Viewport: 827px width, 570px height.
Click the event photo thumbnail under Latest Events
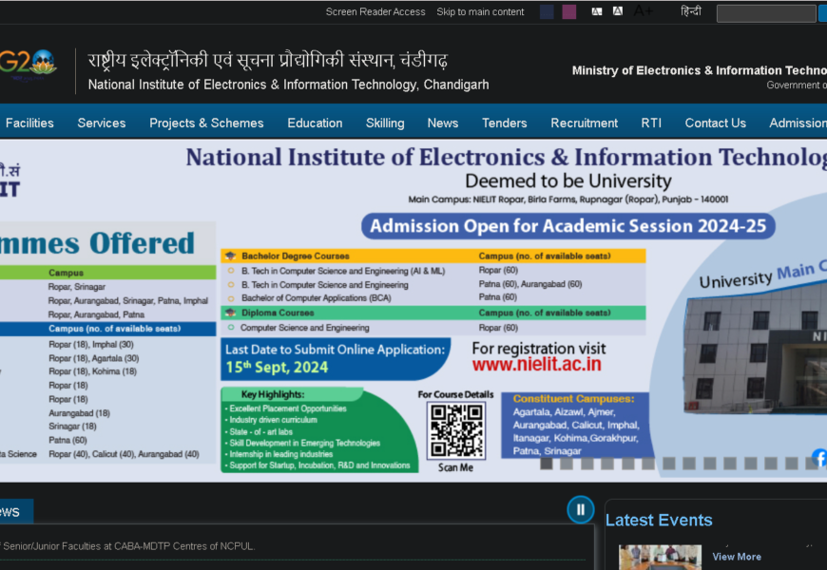(x=660, y=557)
